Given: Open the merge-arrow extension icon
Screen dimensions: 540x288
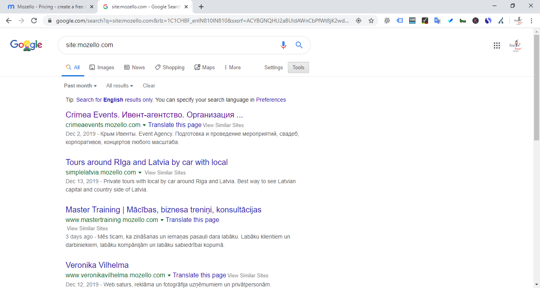Looking at the screenshot, I should pos(501,21).
